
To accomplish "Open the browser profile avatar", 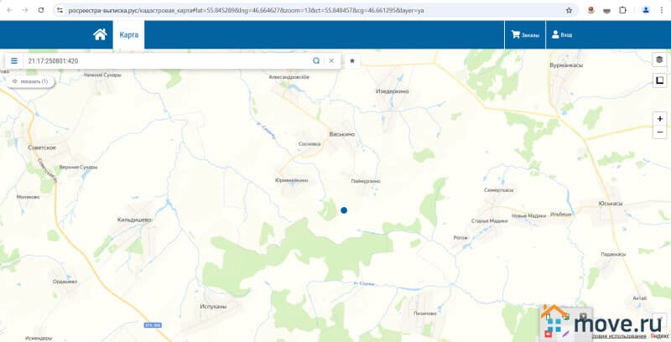I will coord(645,10).
